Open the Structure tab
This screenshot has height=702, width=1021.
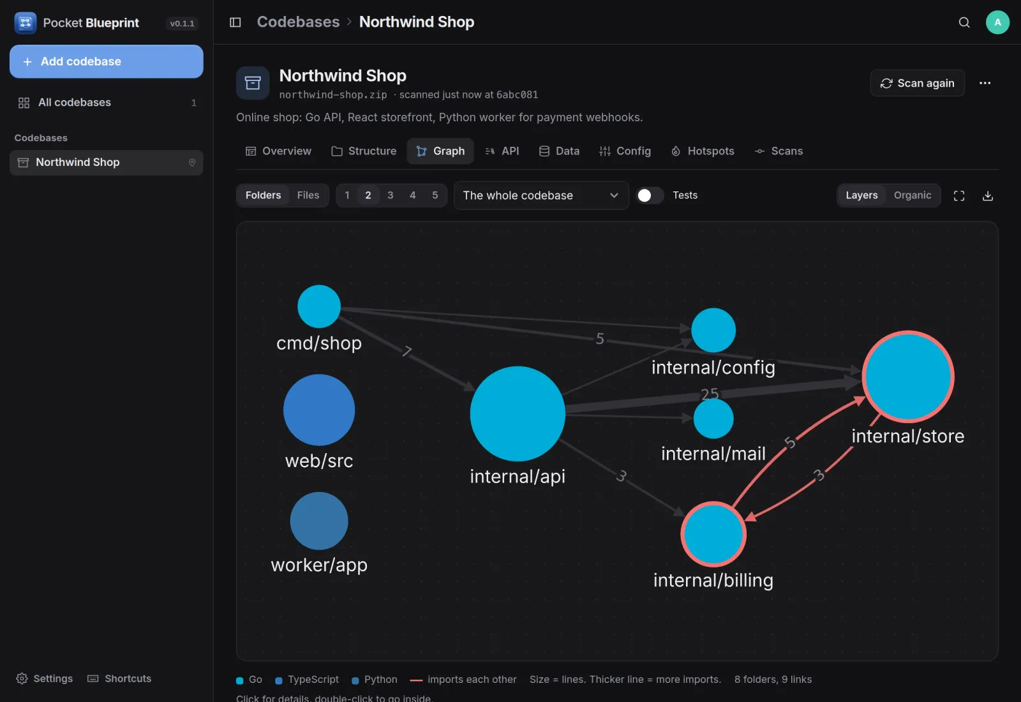pyautogui.click(x=364, y=151)
